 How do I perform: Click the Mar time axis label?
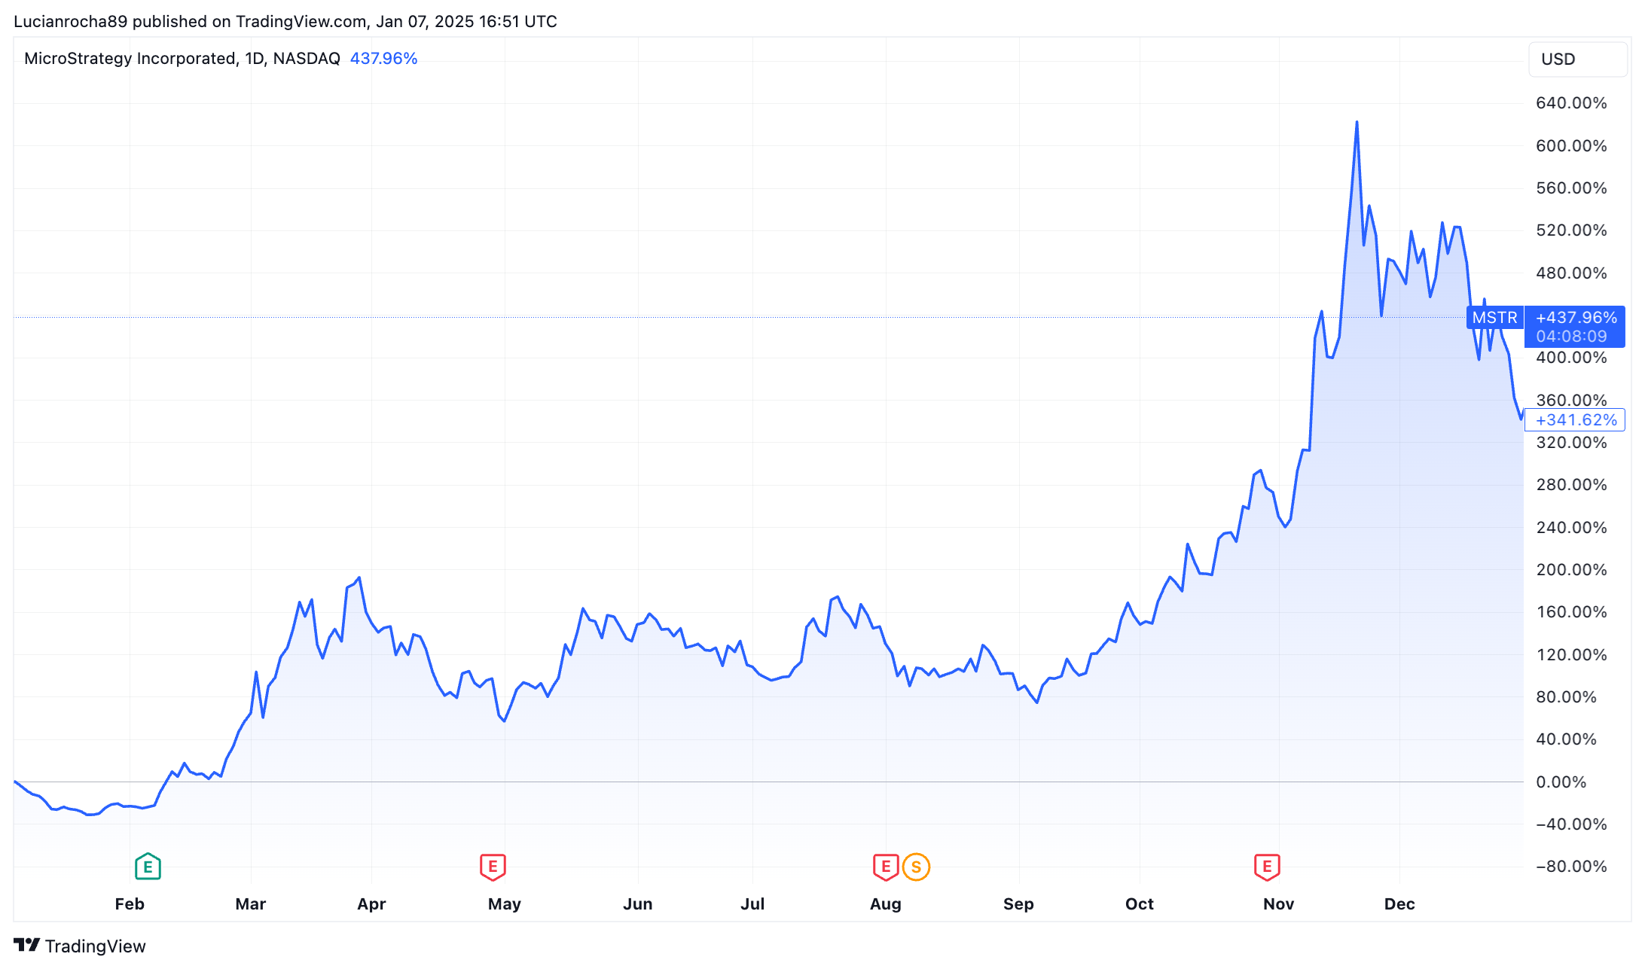click(251, 904)
